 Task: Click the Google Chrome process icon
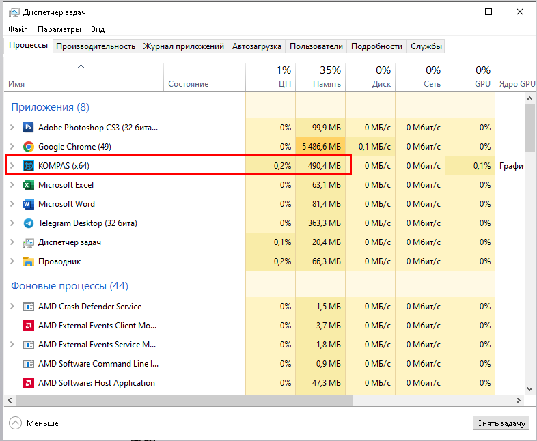coord(29,147)
